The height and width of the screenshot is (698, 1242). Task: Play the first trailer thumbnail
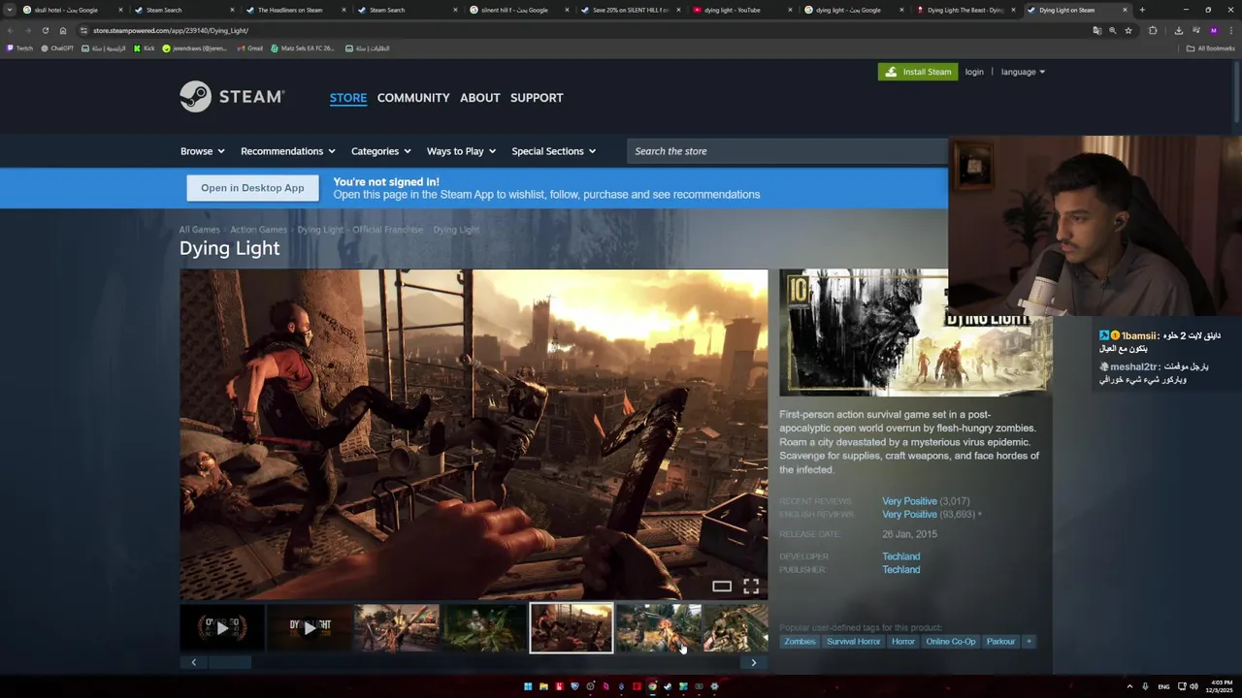pyautogui.click(x=222, y=628)
